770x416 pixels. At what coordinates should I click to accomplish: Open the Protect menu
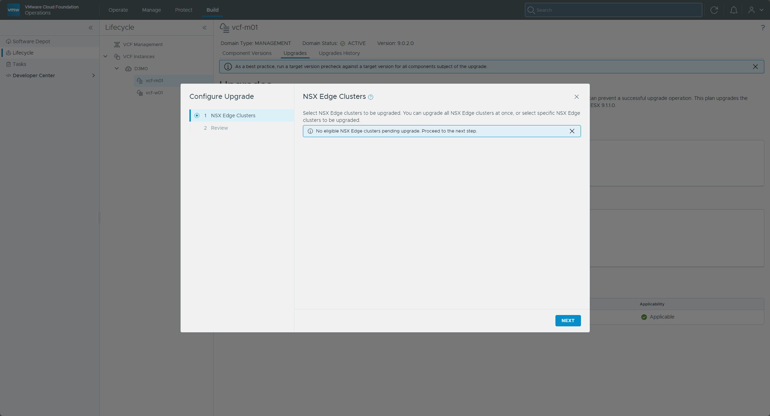(x=184, y=10)
